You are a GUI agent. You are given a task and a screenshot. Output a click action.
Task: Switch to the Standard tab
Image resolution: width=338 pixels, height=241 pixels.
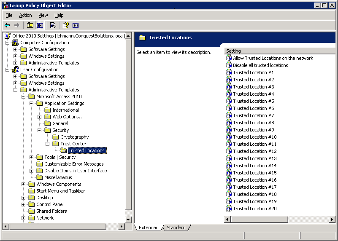coord(176,228)
